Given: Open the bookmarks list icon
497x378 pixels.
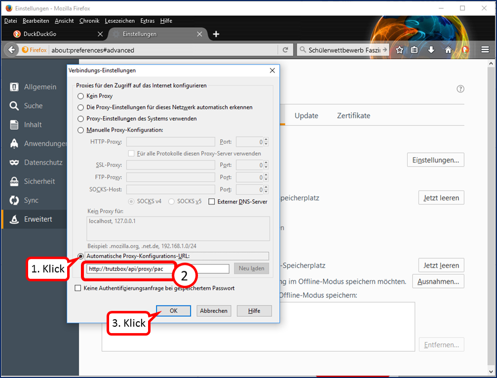Looking at the screenshot, I should (414, 50).
